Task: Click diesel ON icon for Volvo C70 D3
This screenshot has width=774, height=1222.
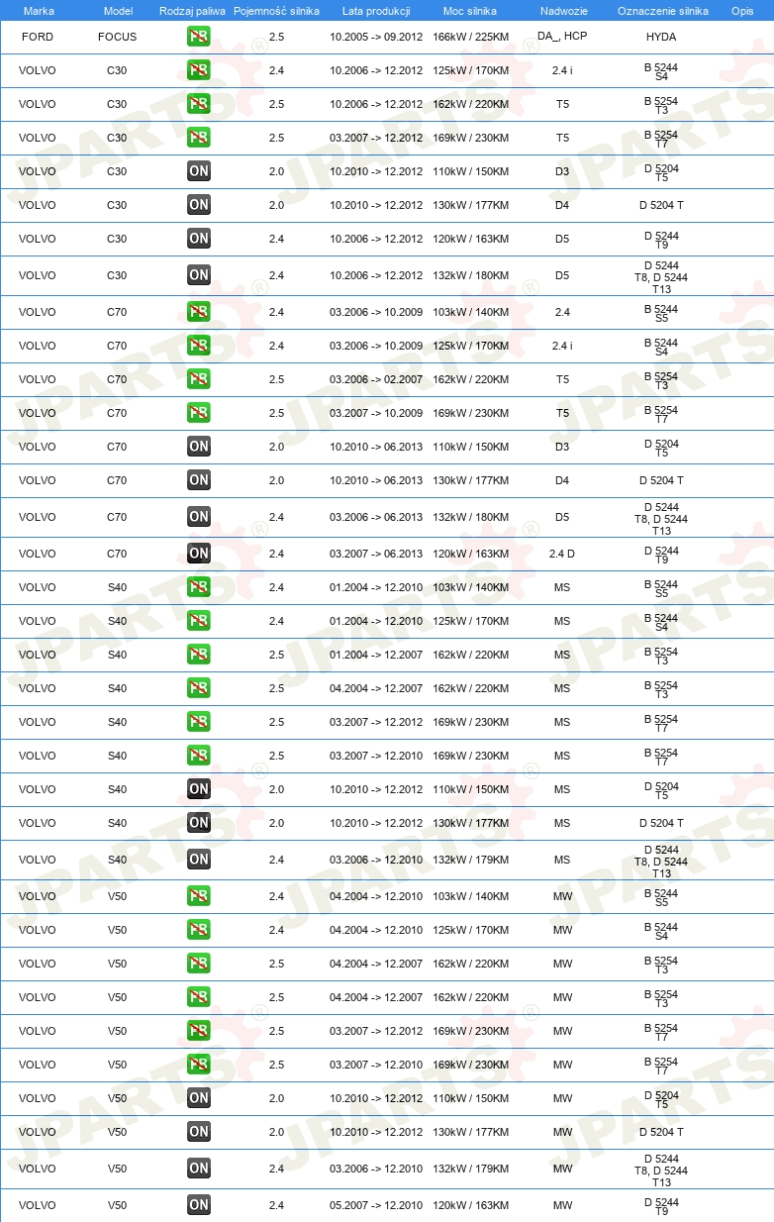Action: [199, 447]
